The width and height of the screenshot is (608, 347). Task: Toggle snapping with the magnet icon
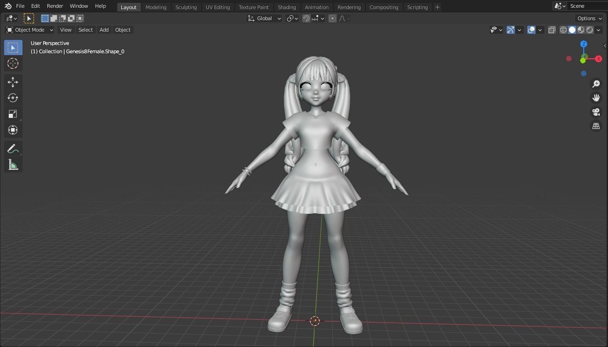point(306,18)
